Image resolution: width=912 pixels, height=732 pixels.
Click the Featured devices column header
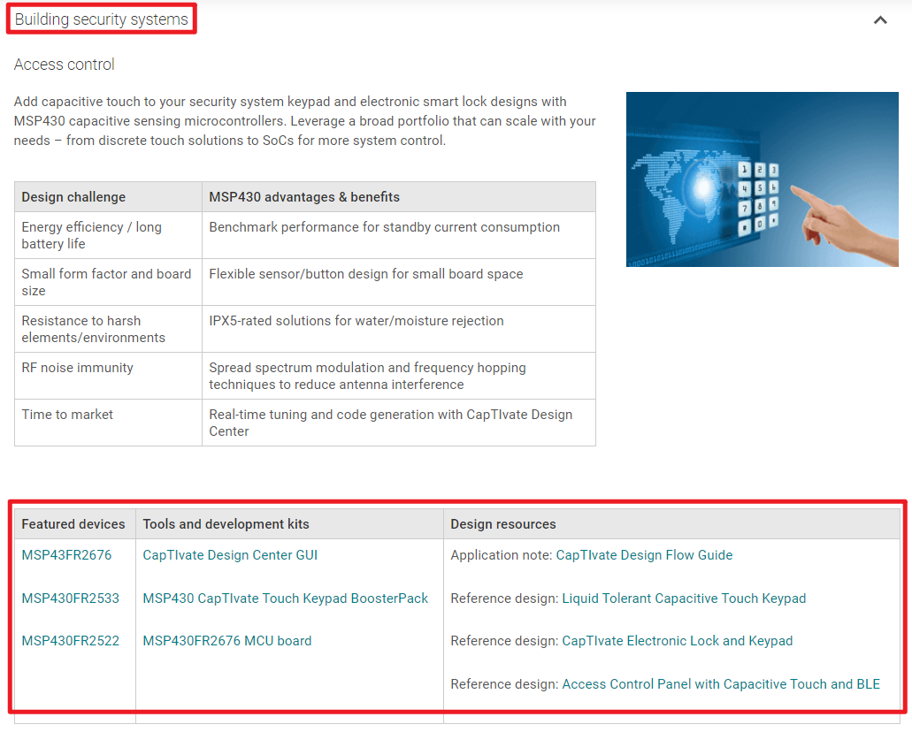(73, 524)
